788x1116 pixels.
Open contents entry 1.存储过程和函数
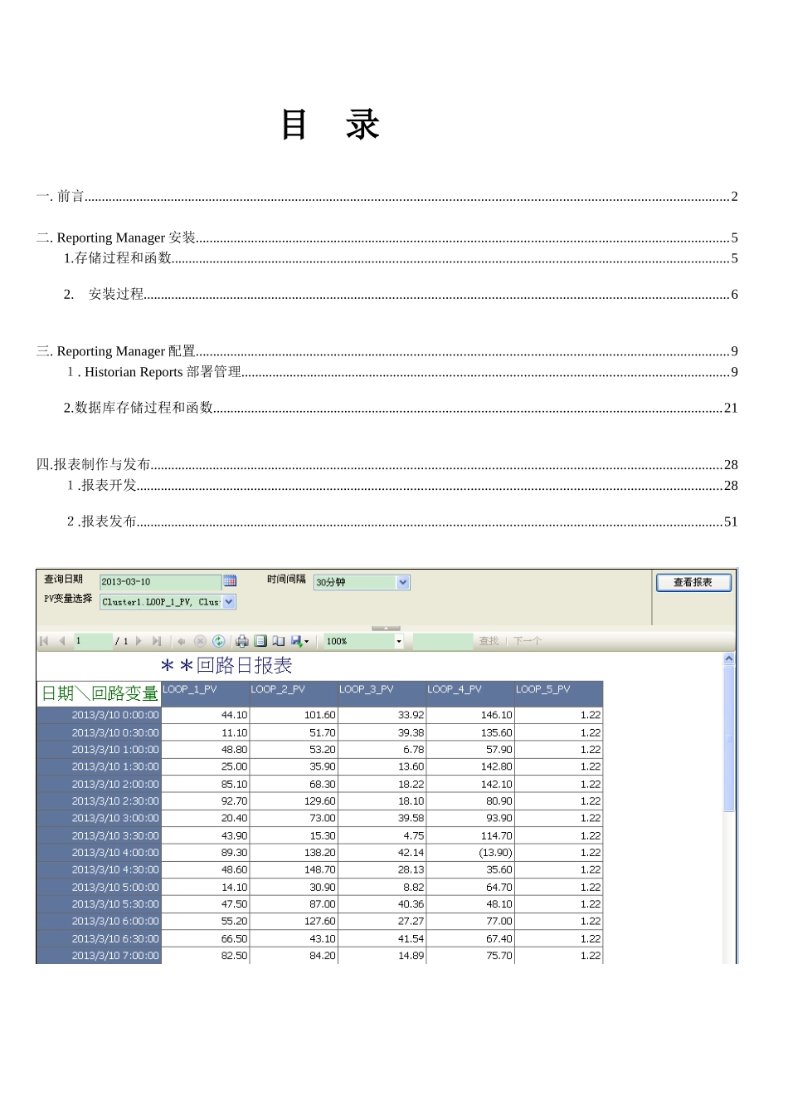point(401,258)
